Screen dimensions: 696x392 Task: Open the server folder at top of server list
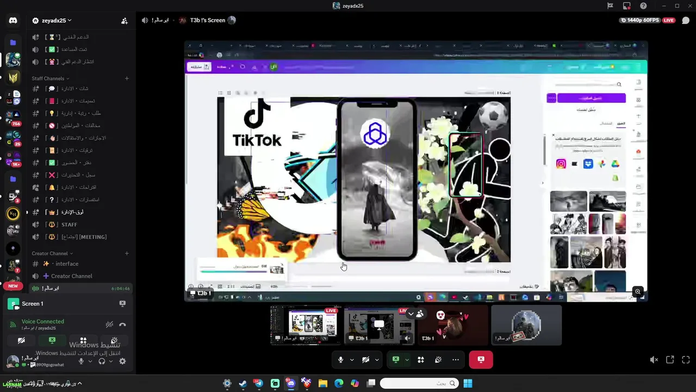click(x=13, y=42)
